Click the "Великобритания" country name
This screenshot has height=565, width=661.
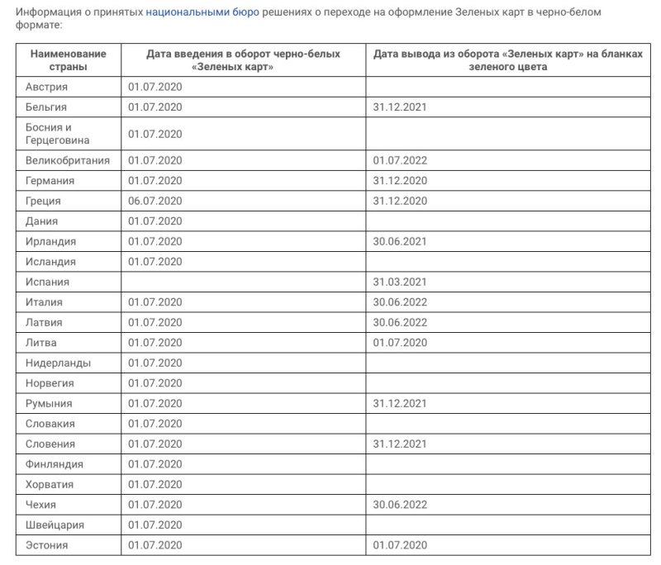[68, 160]
